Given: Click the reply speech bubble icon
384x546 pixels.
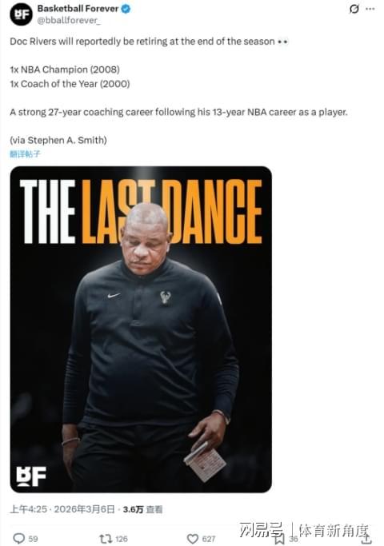Looking at the screenshot, I should [x=18, y=538].
